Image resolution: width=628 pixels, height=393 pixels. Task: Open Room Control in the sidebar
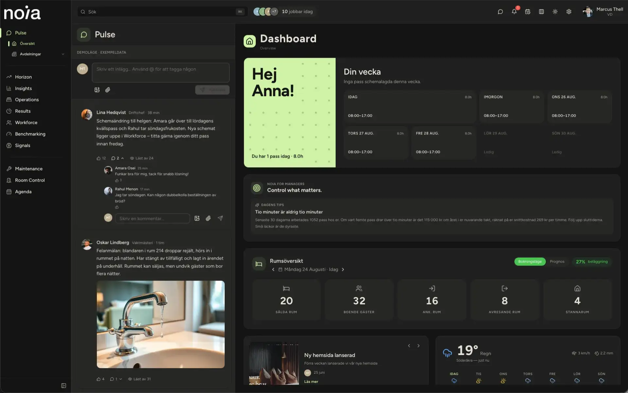(30, 180)
